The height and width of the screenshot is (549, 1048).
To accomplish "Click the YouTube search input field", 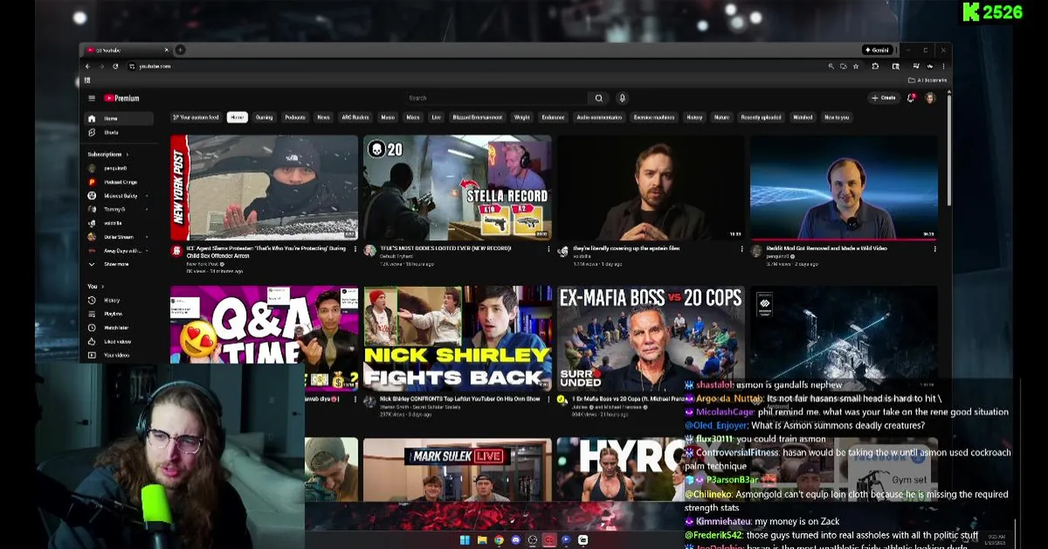I will click(x=495, y=98).
